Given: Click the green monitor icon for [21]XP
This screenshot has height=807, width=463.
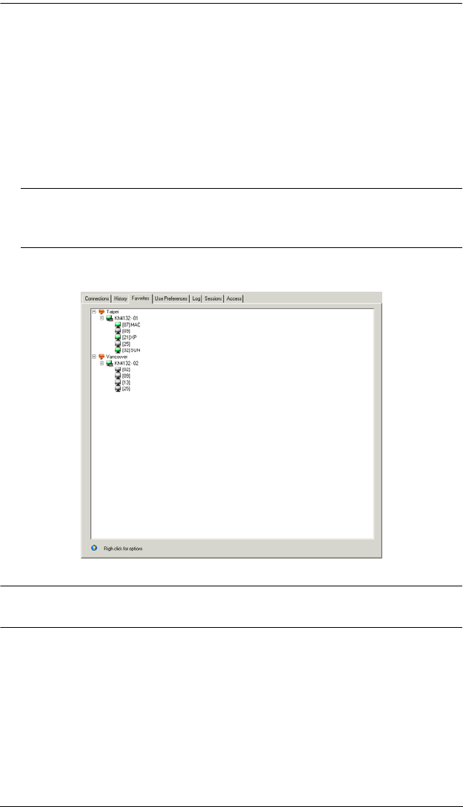Looking at the screenshot, I should click(x=117, y=338).
